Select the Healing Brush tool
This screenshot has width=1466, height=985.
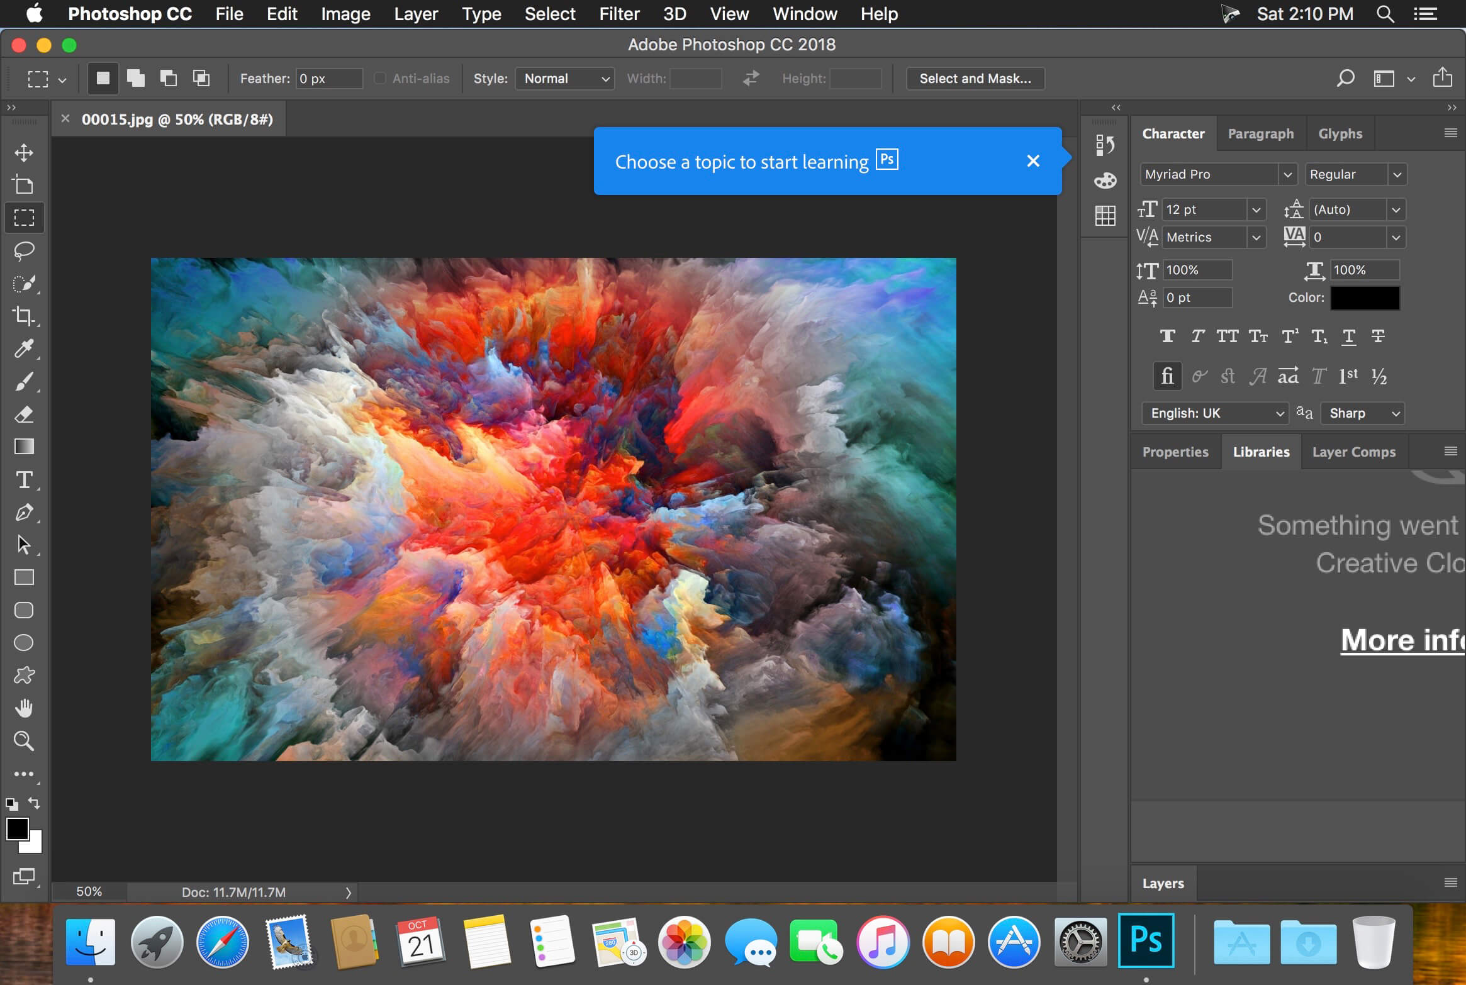coord(25,282)
